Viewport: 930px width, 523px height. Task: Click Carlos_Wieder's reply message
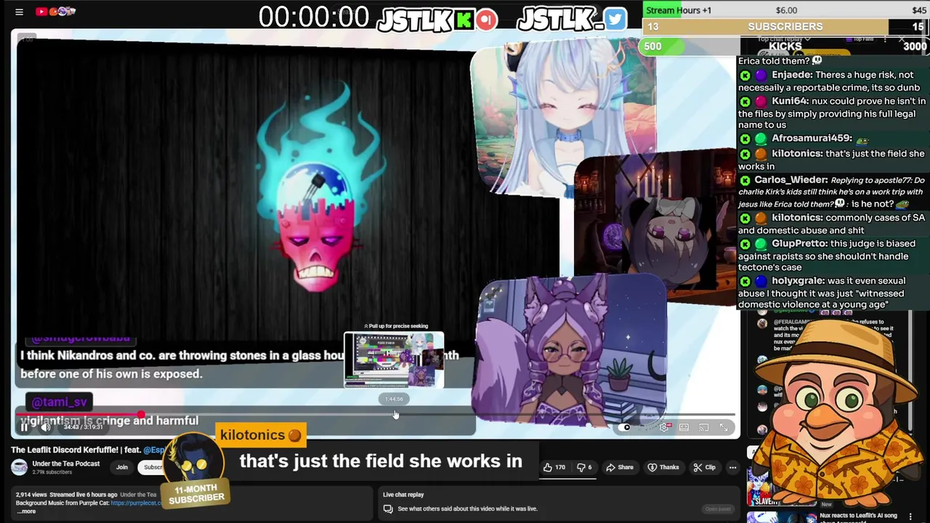pyautogui.click(x=832, y=192)
